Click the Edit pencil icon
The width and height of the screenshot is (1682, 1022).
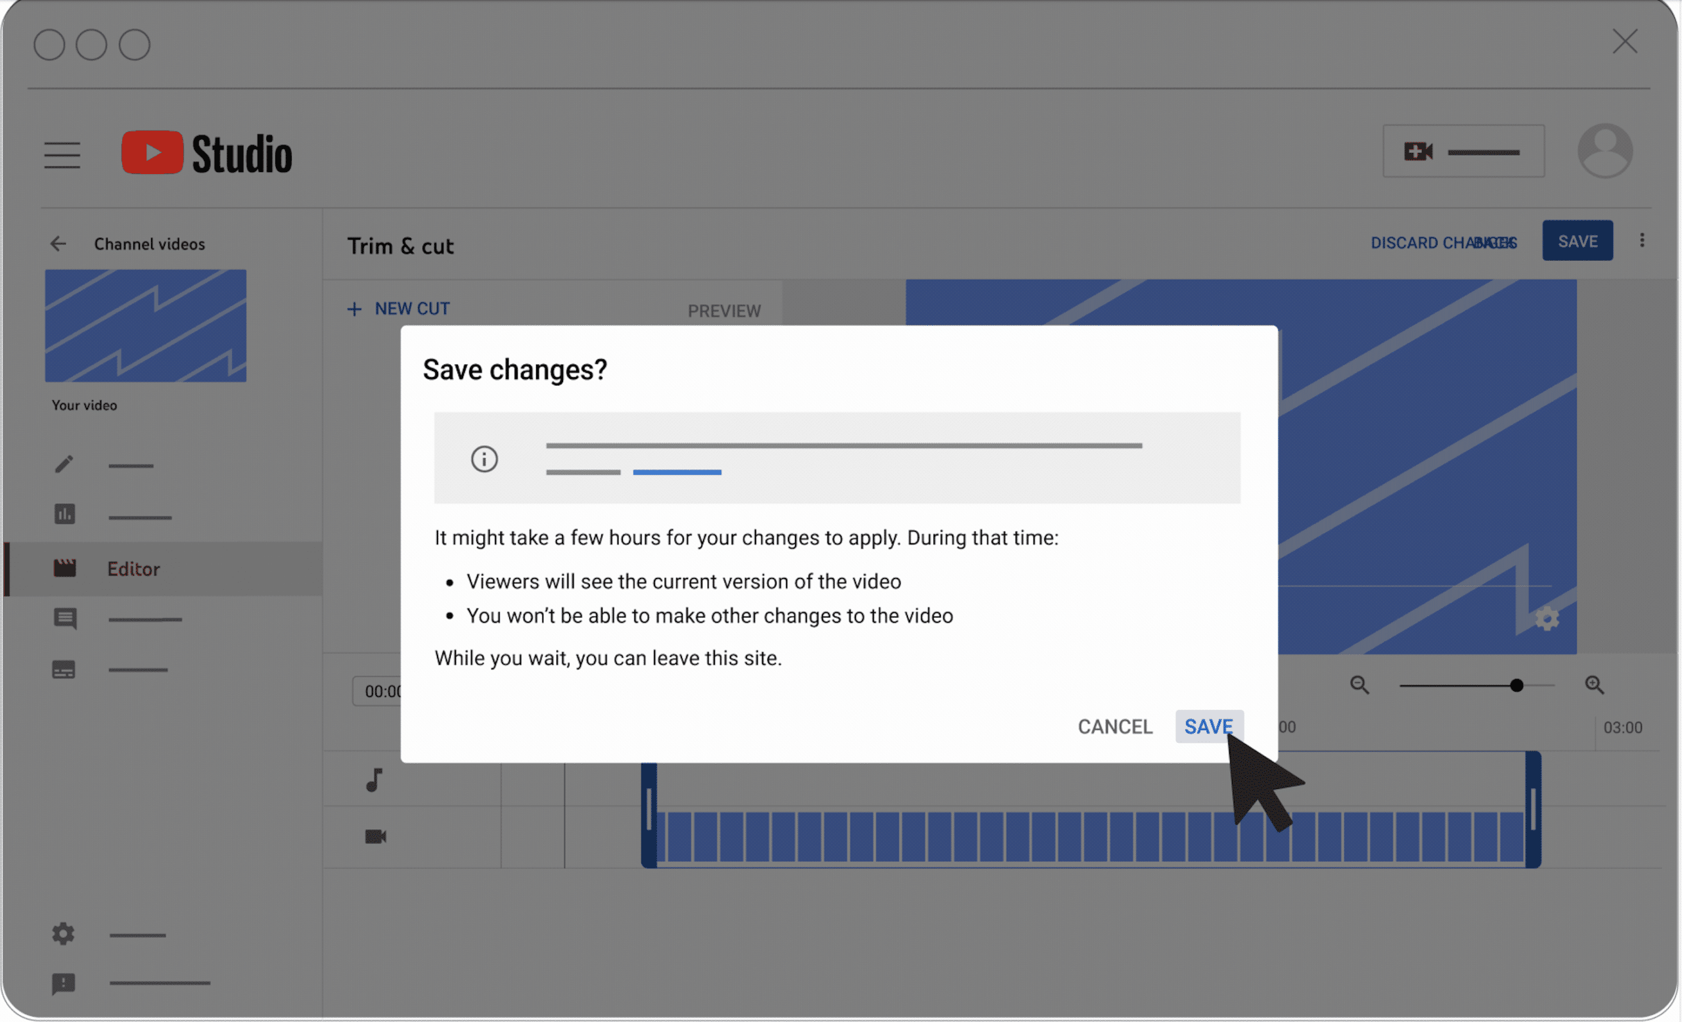[62, 464]
